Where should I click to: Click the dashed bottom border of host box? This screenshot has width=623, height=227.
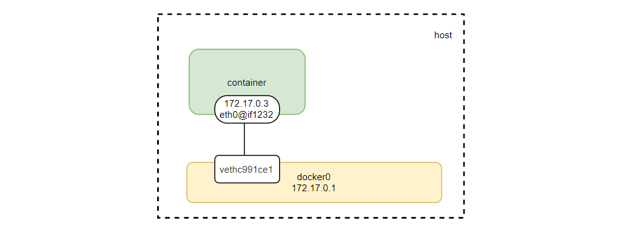pyautogui.click(x=311, y=218)
